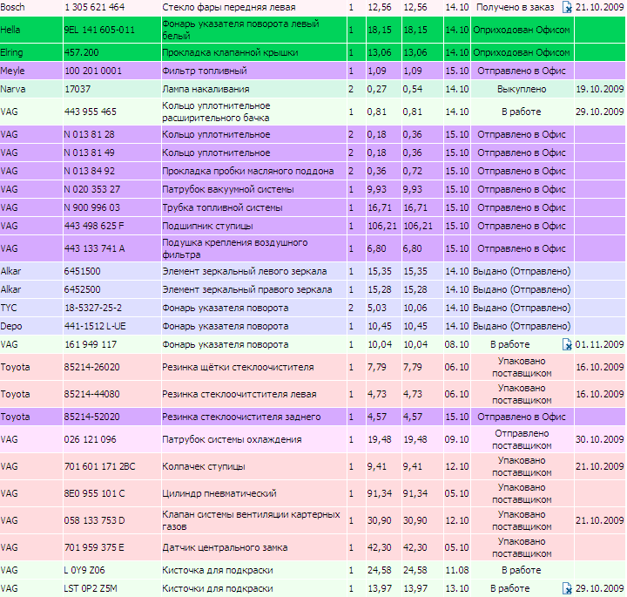Click 'Отправлено поставщиком' status cell

pyautogui.click(x=522, y=439)
